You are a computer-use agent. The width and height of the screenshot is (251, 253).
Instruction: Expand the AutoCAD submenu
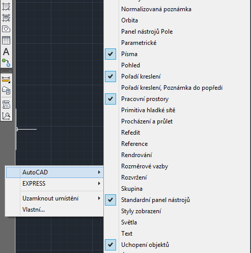[x=54, y=172]
